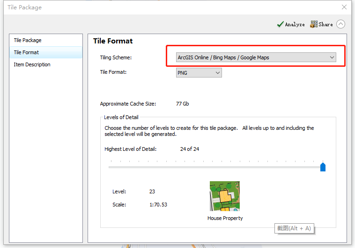Click the level-of-detail slider track
The image size is (355, 248).
(214, 167)
